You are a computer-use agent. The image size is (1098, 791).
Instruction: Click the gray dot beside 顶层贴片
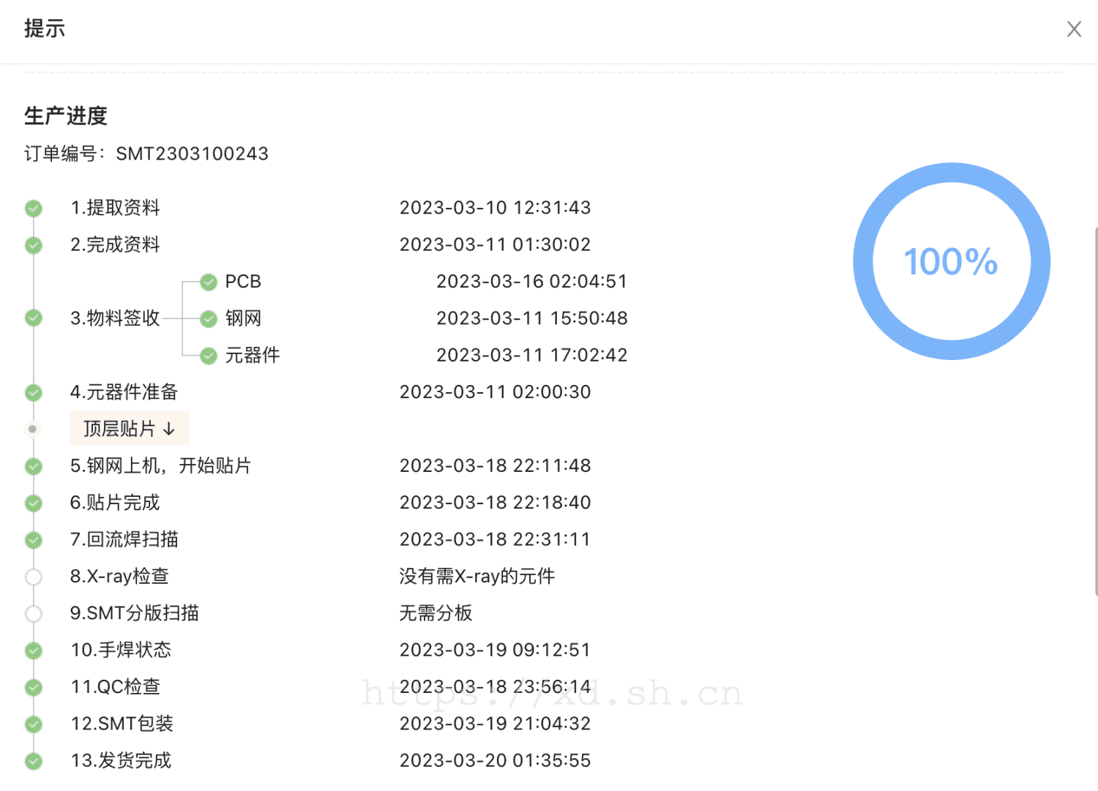point(33,429)
